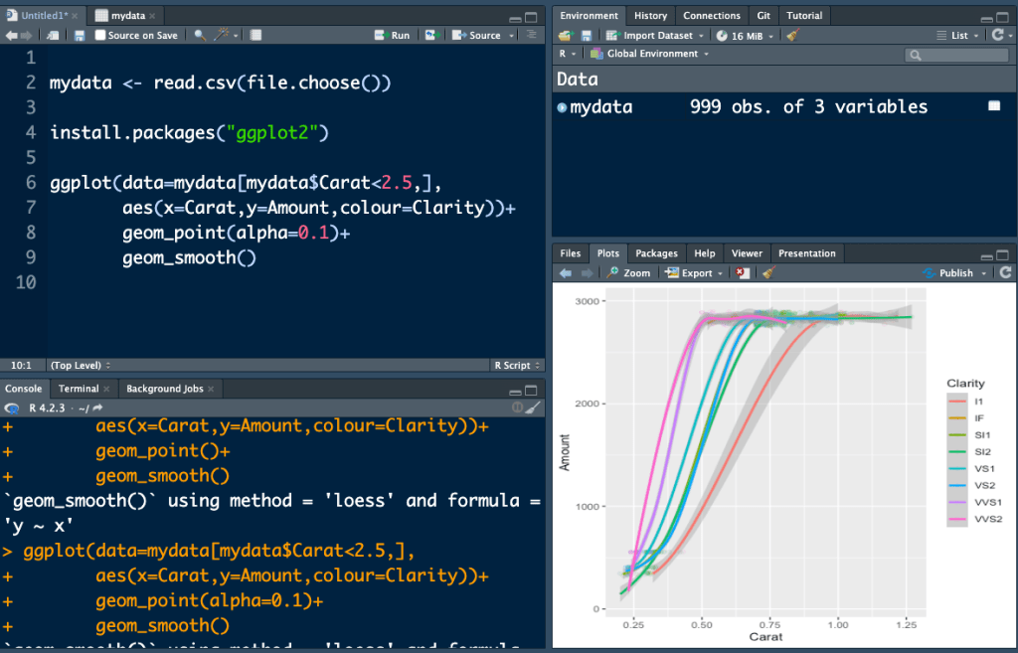
Task: Open mydata in the data viewer grid icon
Action: pos(994,105)
